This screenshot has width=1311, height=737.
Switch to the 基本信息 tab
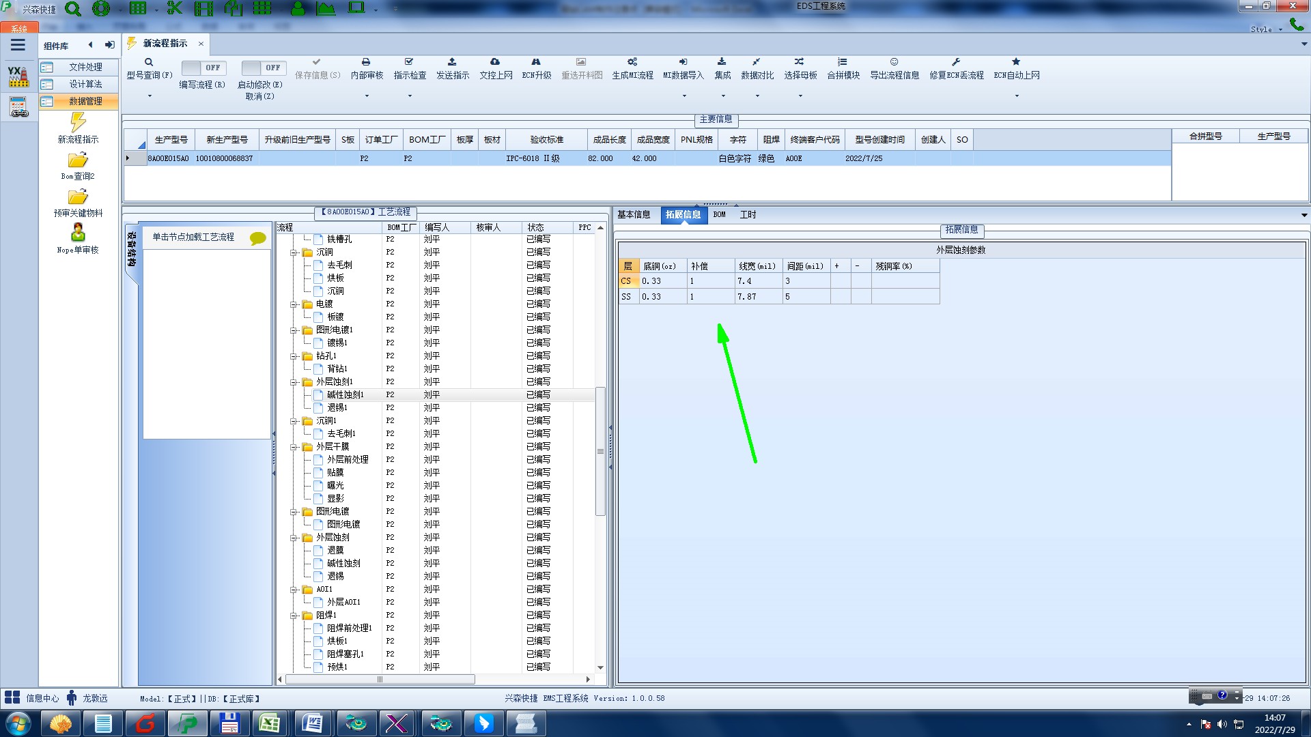[x=634, y=214]
